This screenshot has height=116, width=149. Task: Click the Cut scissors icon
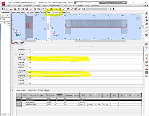[31, 9]
